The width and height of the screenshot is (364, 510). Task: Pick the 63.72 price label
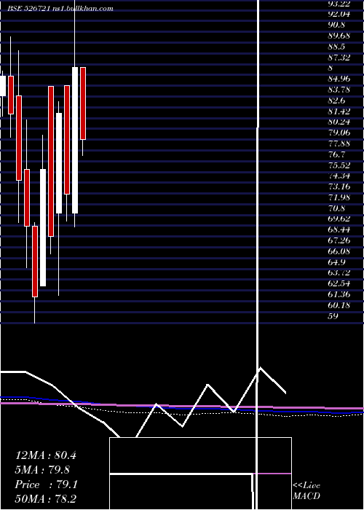click(x=339, y=272)
